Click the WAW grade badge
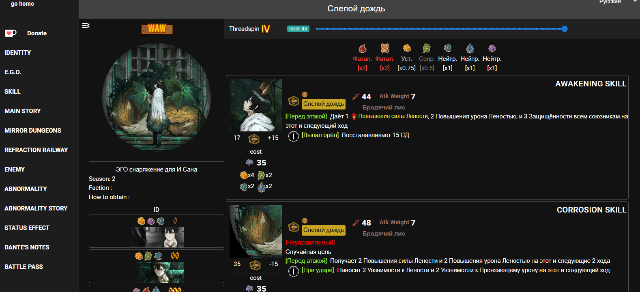The height and width of the screenshot is (292, 640). (x=157, y=29)
